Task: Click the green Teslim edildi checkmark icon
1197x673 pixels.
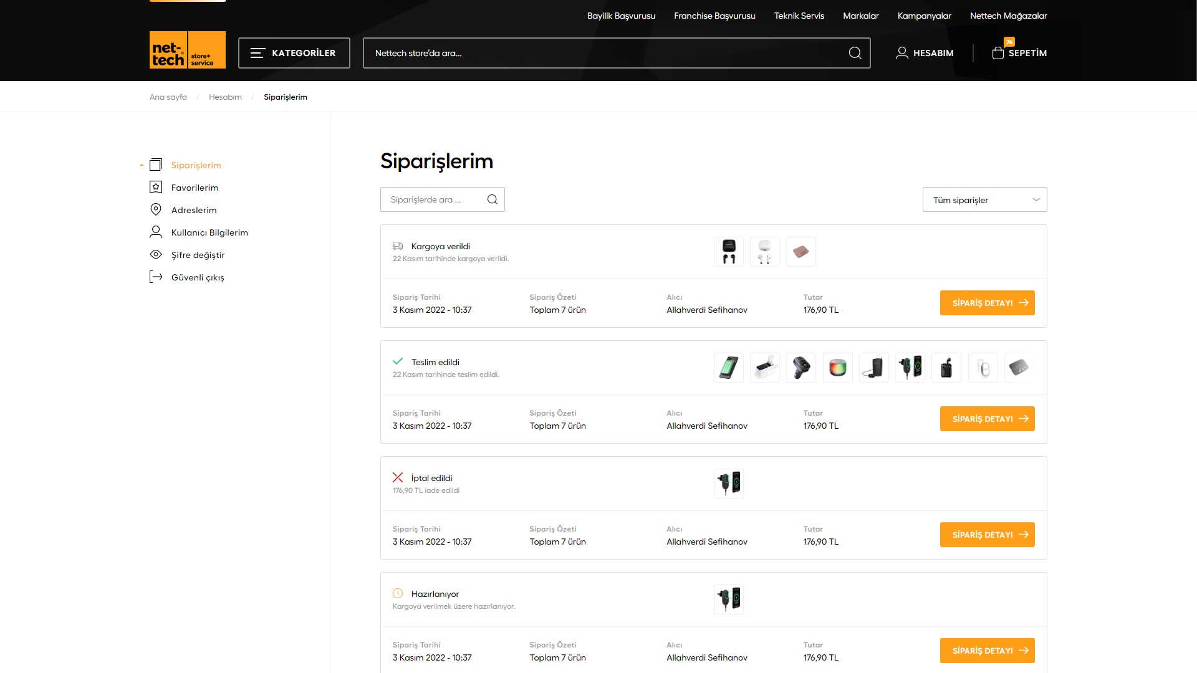Action: point(398,361)
